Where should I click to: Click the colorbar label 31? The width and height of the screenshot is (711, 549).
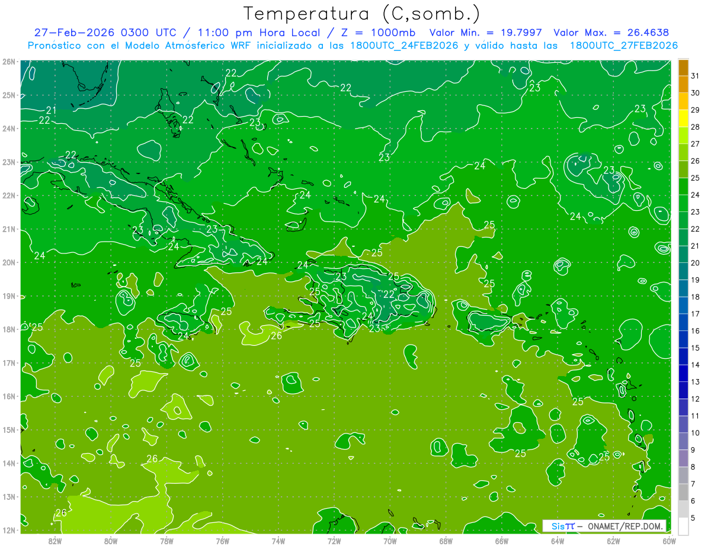coord(696,76)
